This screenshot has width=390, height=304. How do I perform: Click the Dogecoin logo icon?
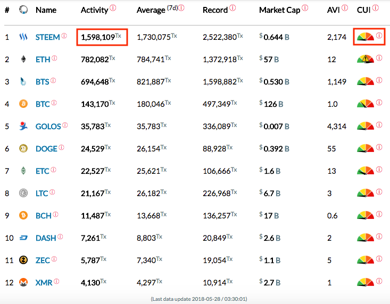click(x=23, y=148)
